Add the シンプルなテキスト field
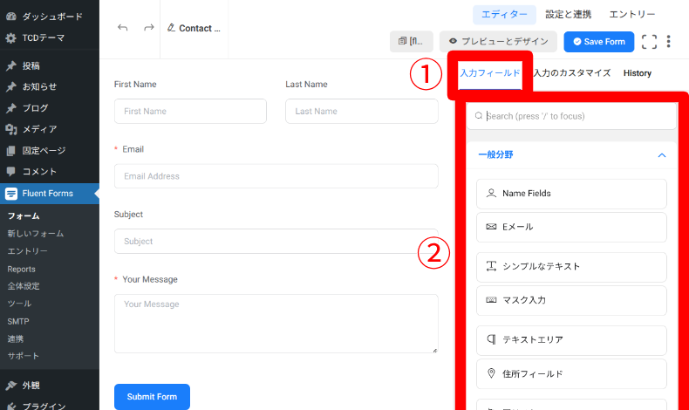Screen dimensions: 689x410 point(571,266)
